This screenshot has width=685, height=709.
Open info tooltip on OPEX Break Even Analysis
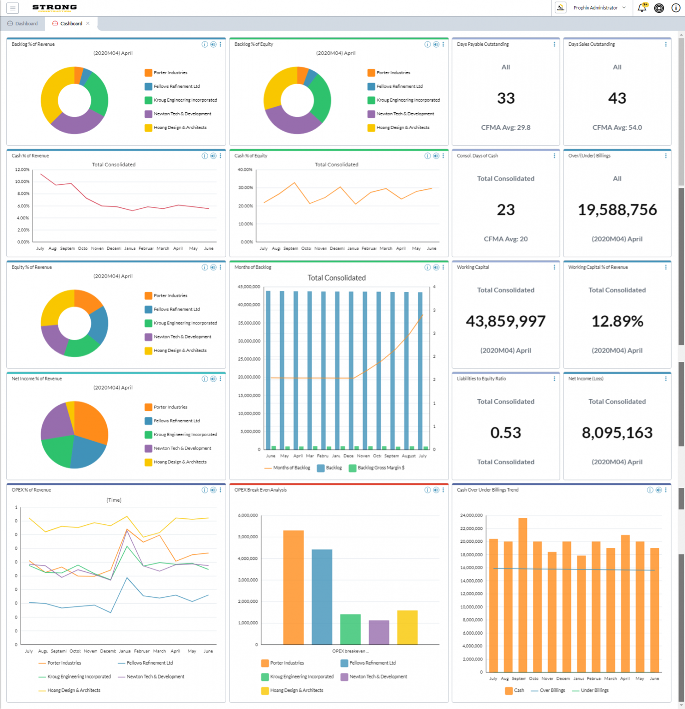coord(427,490)
